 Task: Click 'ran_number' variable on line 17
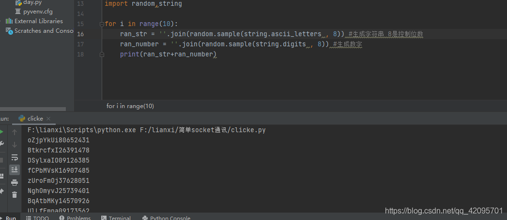click(139, 44)
